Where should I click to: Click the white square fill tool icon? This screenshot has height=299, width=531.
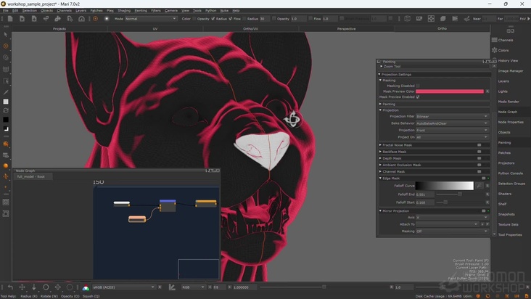coord(6,102)
